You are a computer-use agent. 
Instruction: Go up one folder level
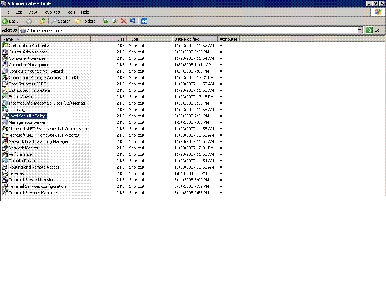coord(43,21)
